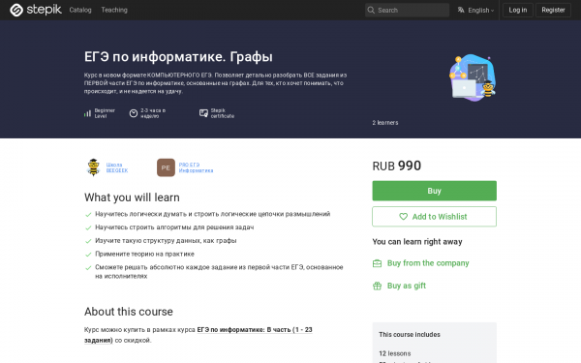The width and height of the screenshot is (581, 363).
Task: Open the ЕГЭ по информатике: В часть course link
Action: 199,335
